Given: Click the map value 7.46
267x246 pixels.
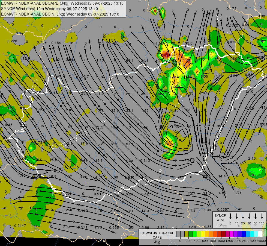Looking at the screenshot, I should 238,209.
